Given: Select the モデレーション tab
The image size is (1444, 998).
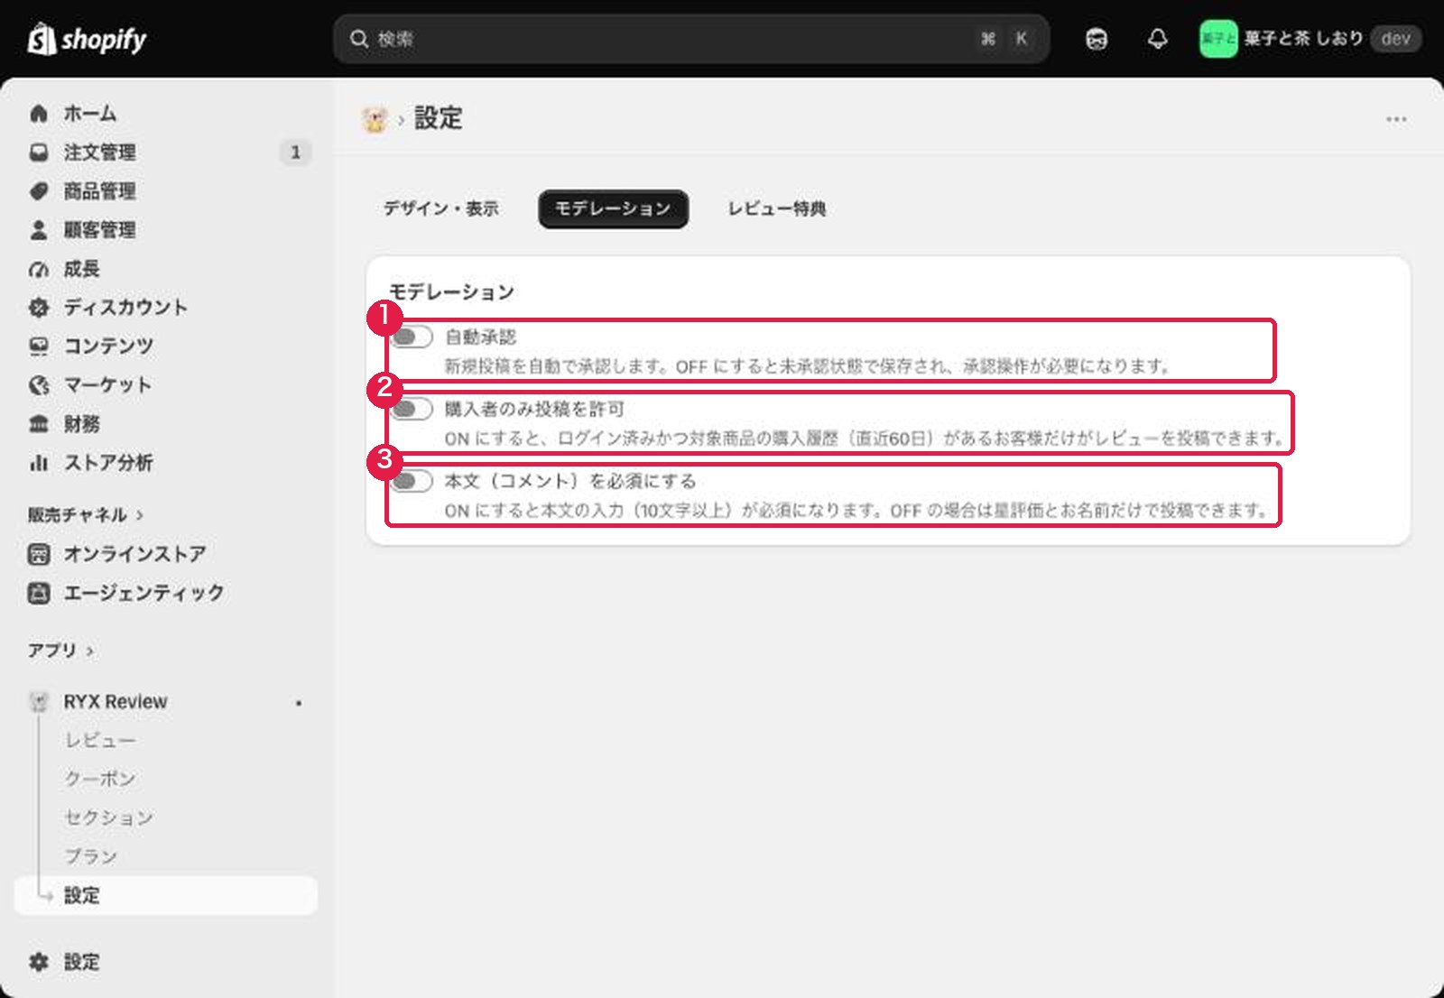Looking at the screenshot, I should (613, 208).
